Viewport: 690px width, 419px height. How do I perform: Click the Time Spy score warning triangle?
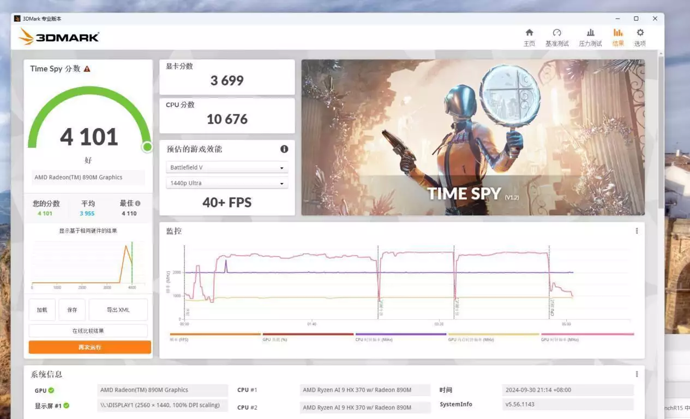[x=87, y=69]
